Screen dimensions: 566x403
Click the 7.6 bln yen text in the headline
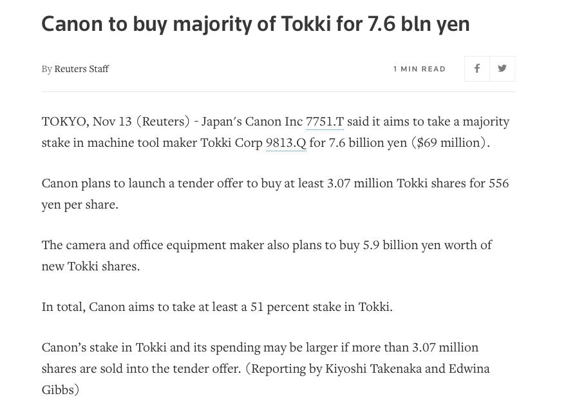tap(418, 24)
